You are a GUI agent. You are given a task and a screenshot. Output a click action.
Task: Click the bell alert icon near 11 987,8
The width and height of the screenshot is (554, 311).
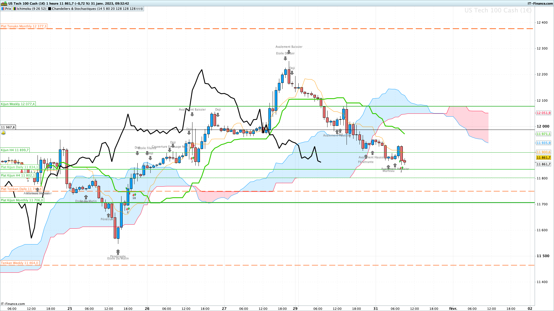click(x=3, y=133)
